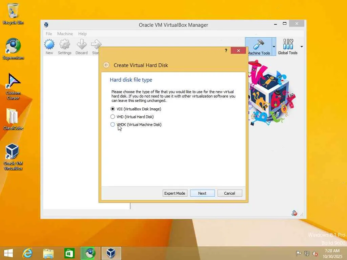
Task: Minimize the VirtualBox Manager window
Action: pyautogui.click(x=275, y=24)
